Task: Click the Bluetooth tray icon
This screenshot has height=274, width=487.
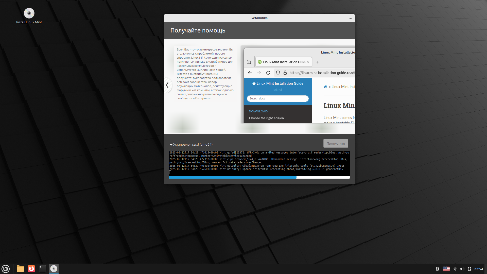Action: tap(437, 269)
